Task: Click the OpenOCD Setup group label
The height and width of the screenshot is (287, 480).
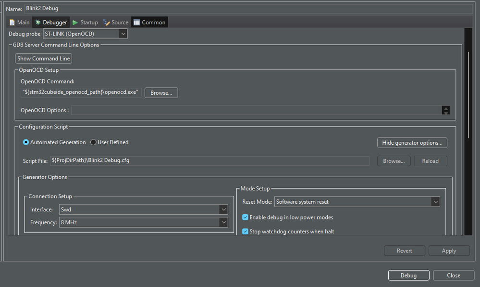Action: [38, 70]
